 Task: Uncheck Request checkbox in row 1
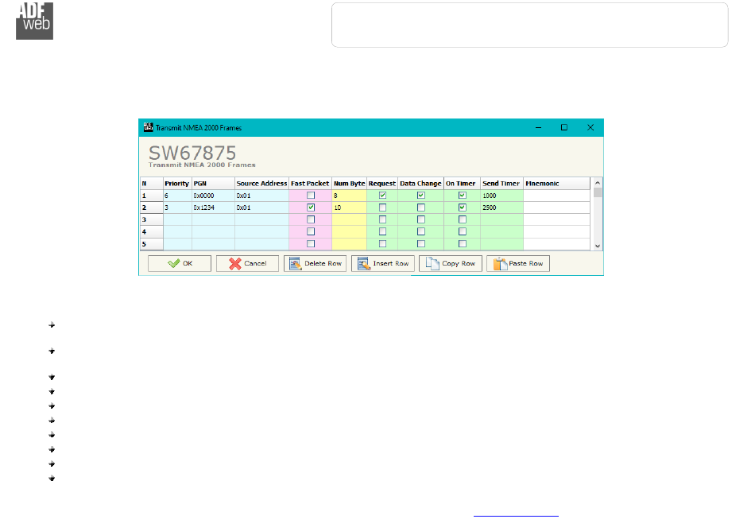(382, 196)
